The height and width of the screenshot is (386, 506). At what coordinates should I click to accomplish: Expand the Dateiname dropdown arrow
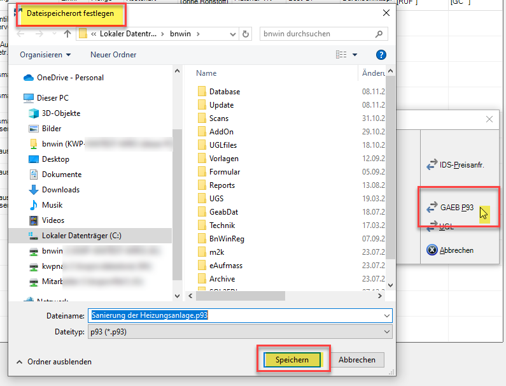tap(387, 315)
